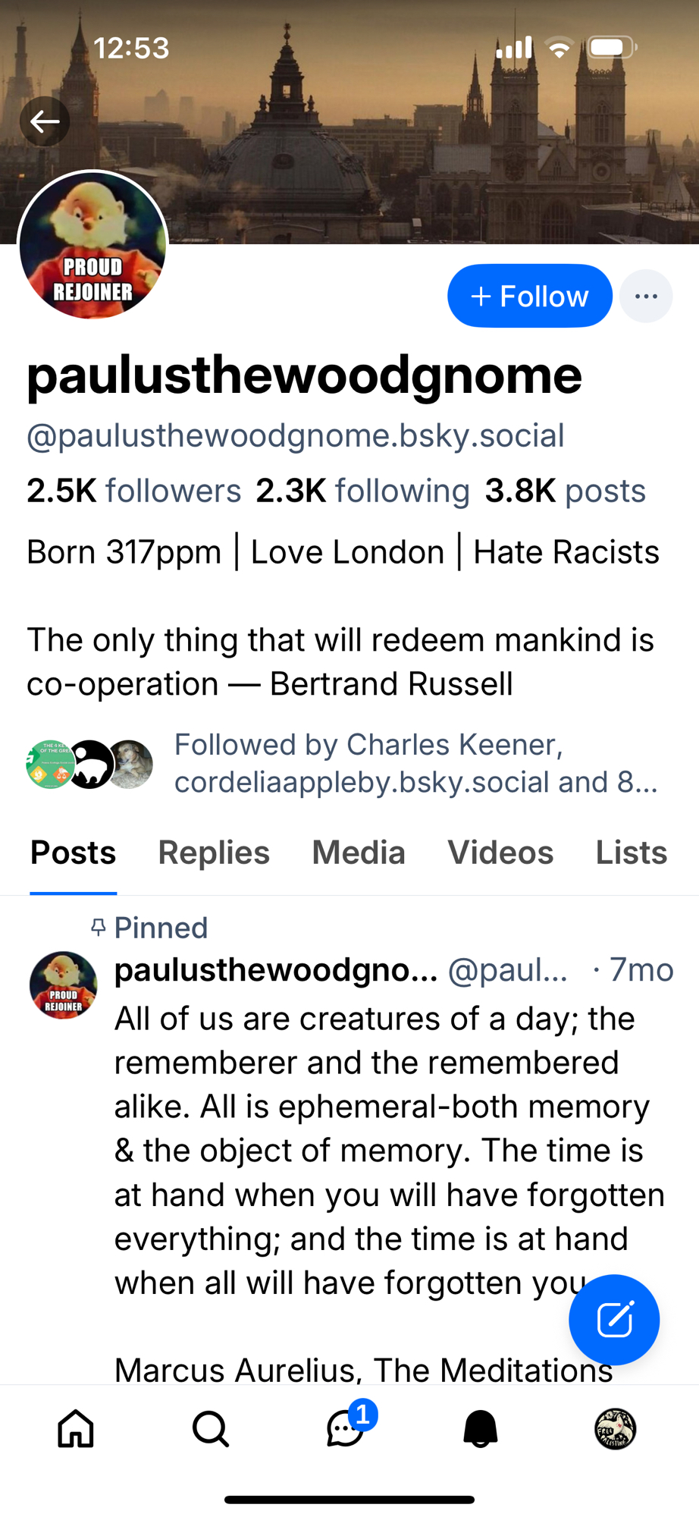Image resolution: width=699 pixels, height=1517 pixels.
Task: View the 2.3K following list
Action: (362, 491)
